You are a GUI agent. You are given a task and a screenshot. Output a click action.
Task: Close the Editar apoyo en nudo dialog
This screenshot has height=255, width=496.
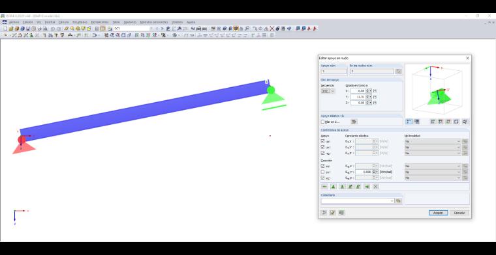[x=467, y=59]
